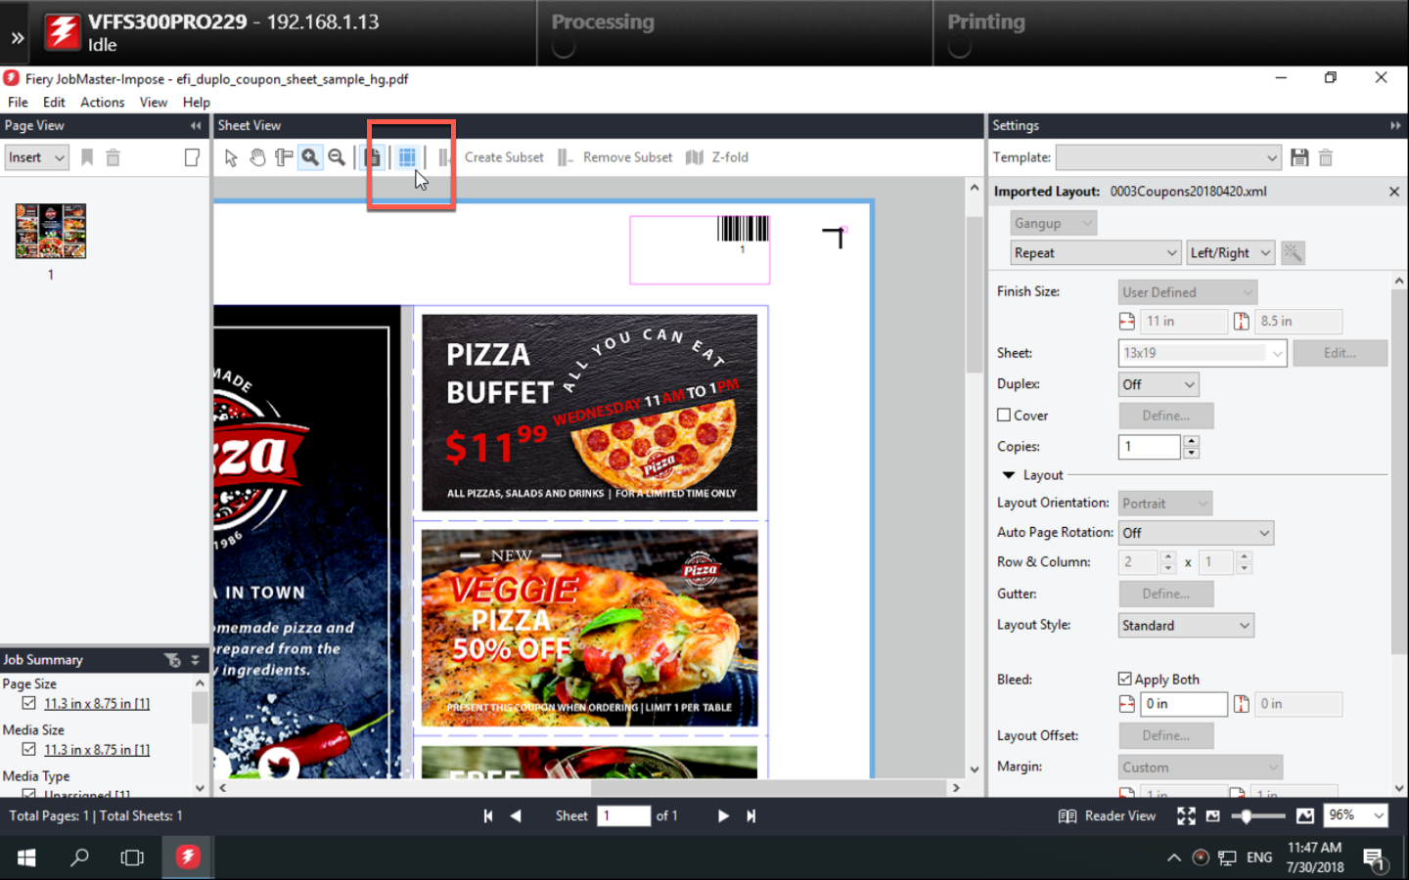This screenshot has height=880, width=1409.
Task: Select the Pan hand tool
Action: [257, 157]
